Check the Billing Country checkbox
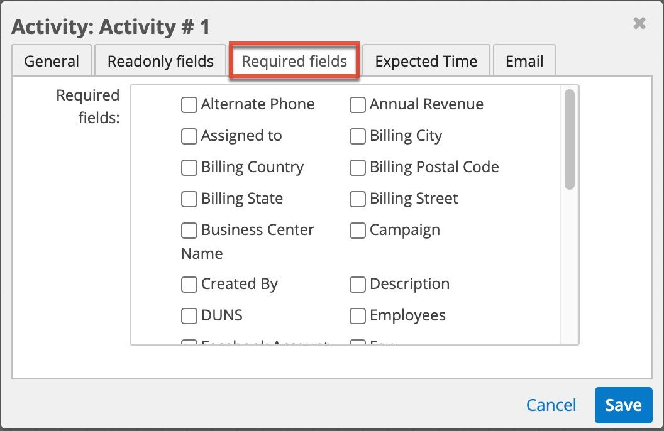Viewport: 664px width, 431px height. point(189,168)
